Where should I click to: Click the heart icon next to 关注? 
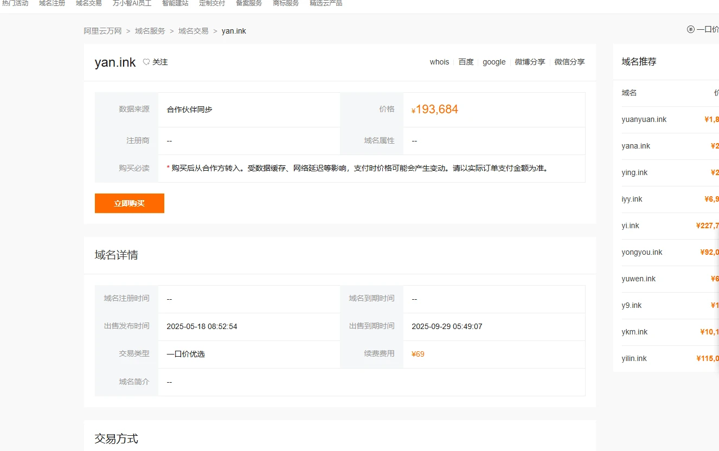point(146,62)
